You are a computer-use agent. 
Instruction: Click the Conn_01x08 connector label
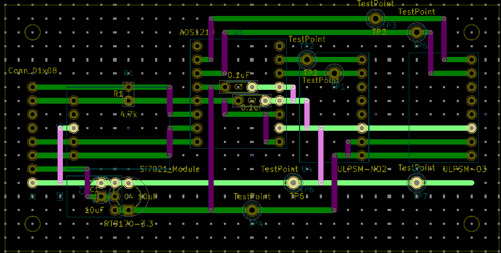point(33,71)
